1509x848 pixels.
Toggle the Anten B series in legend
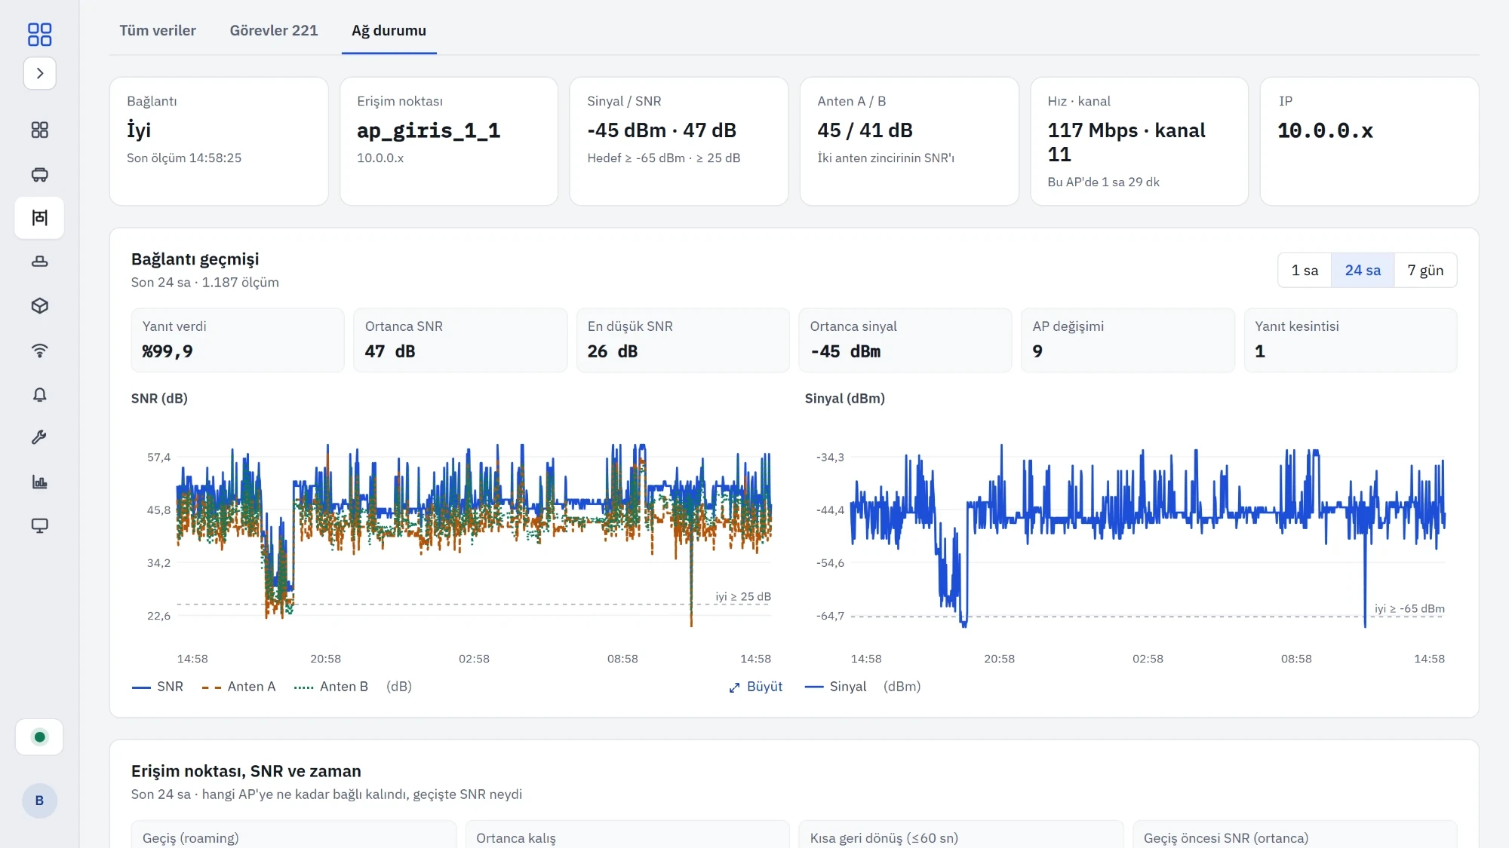pos(331,687)
